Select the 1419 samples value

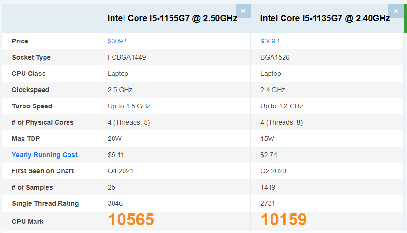(268, 188)
